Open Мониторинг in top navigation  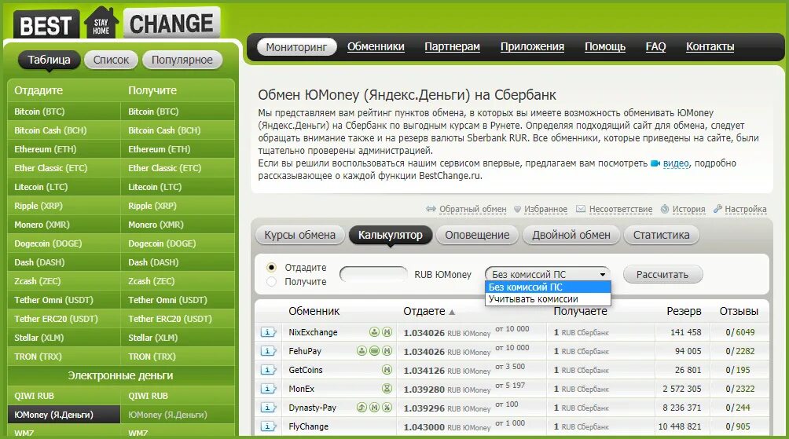point(296,47)
